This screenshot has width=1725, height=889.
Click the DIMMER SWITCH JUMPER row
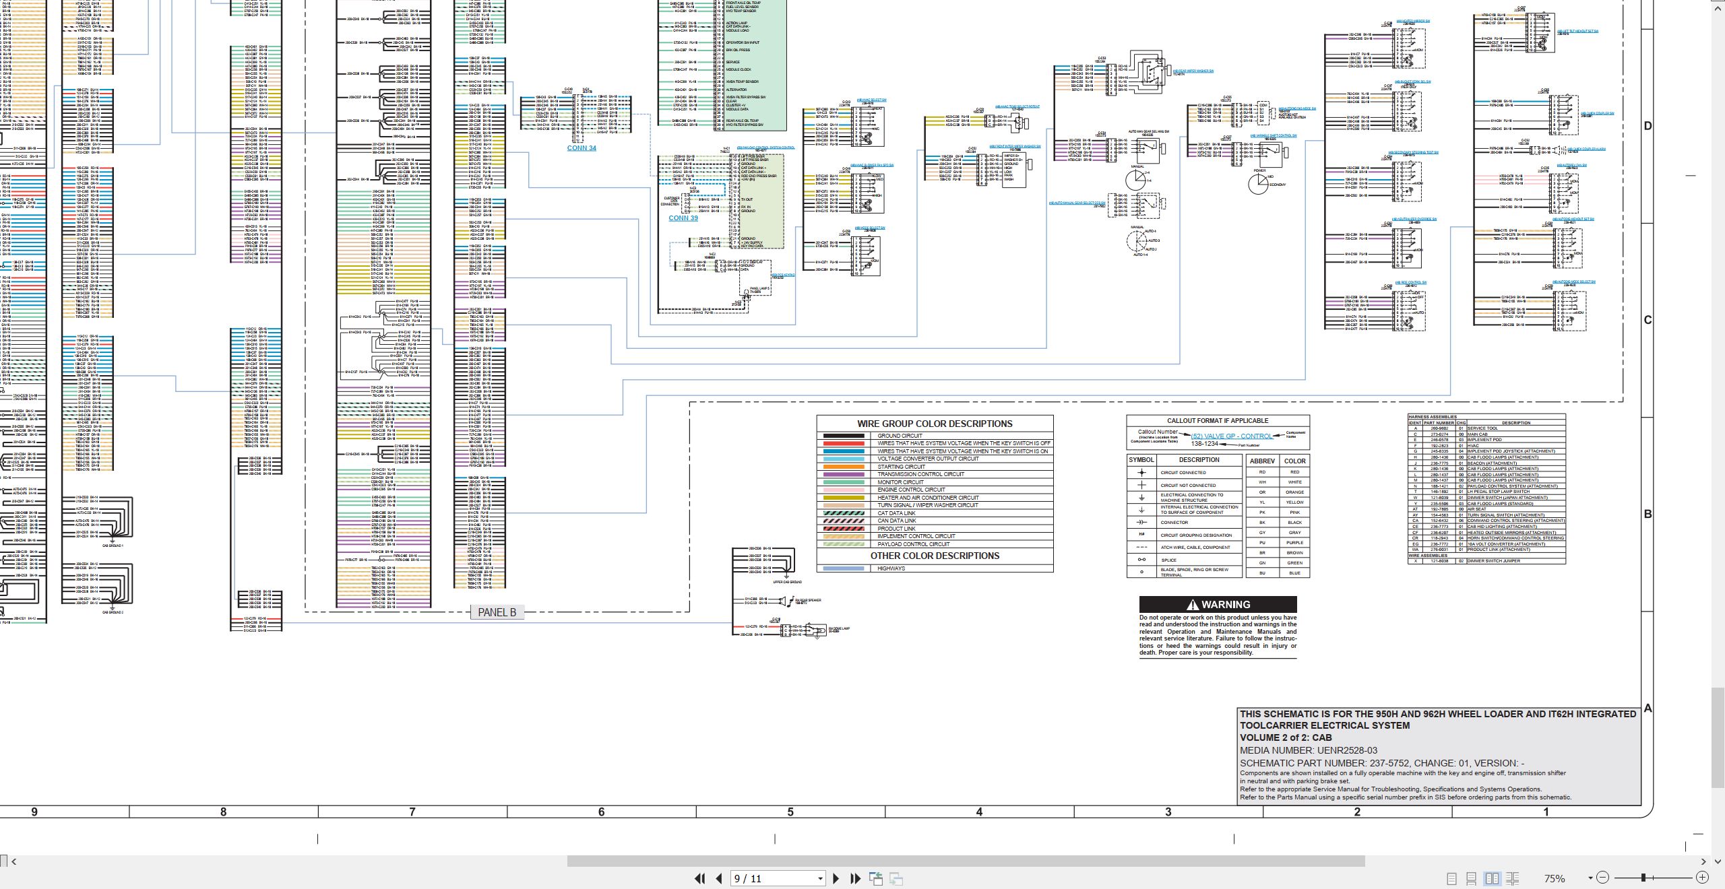point(1486,561)
